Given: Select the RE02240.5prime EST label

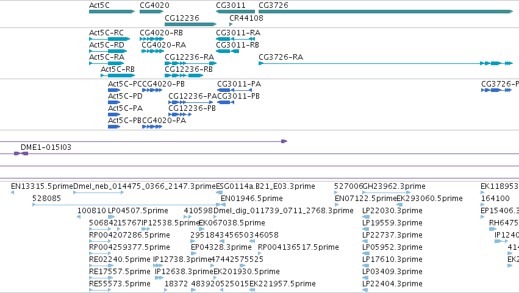Looking at the screenshot, I should tap(120, 259).
